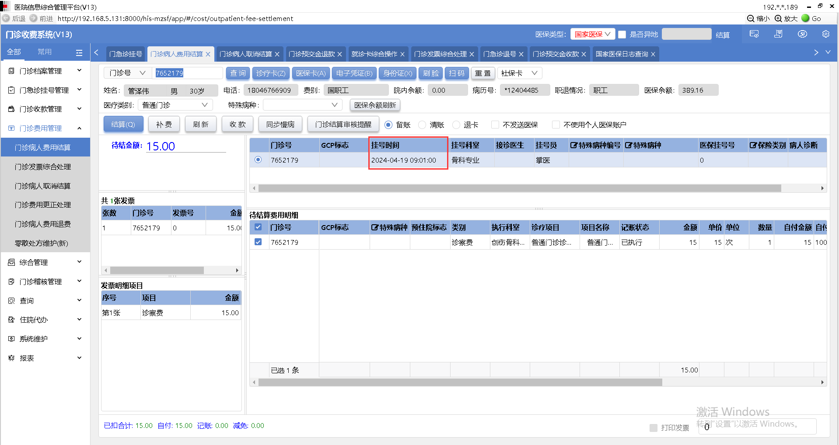
Task: Enable the 不使用个人医保账户 checkbox
Action: pyautogui.click(x=556, y=125)
